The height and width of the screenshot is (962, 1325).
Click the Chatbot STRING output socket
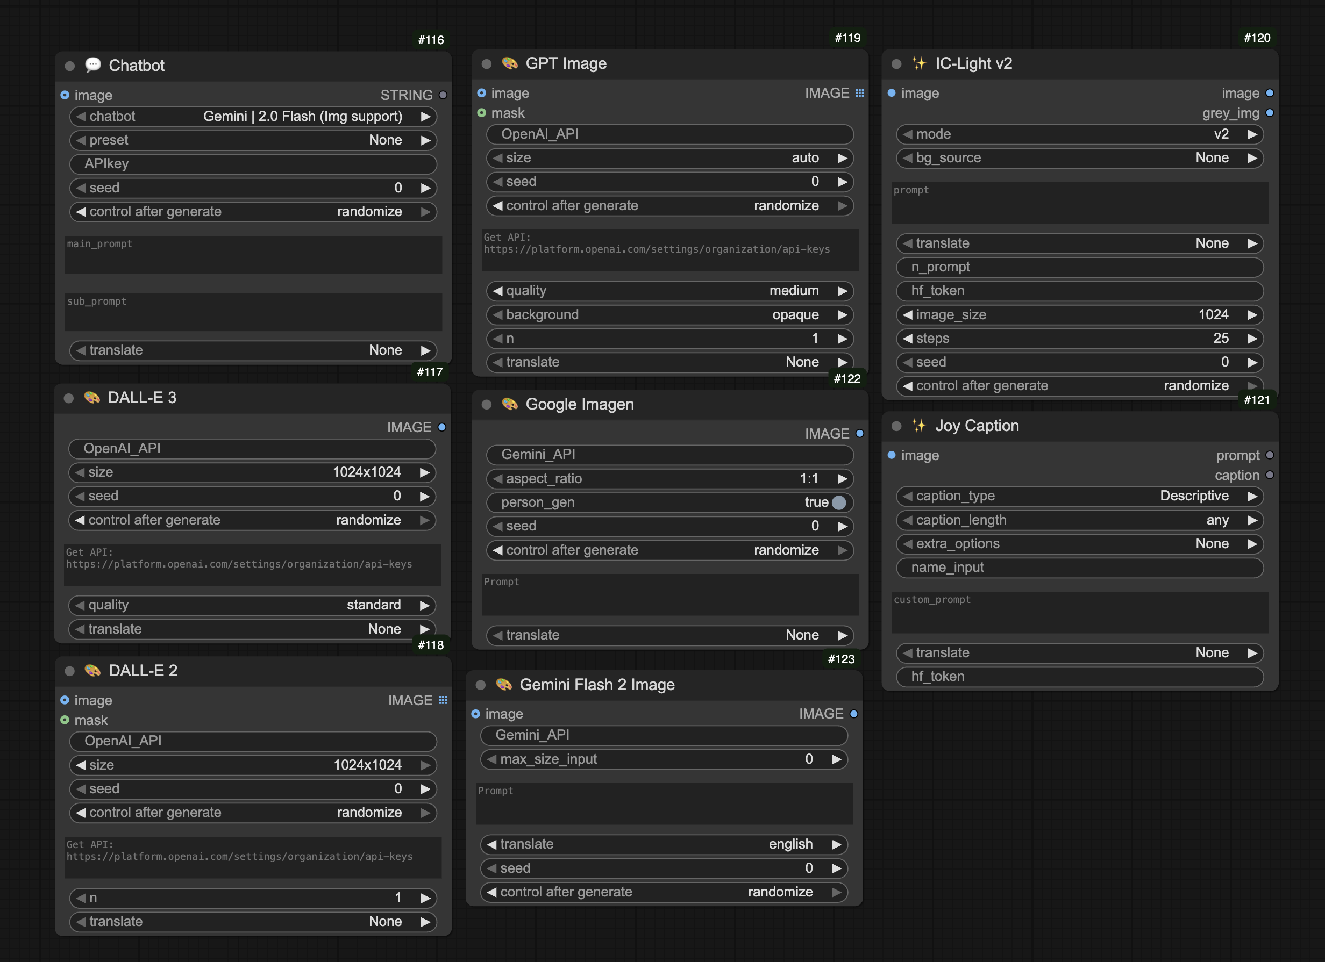click(x=443, y=95)
